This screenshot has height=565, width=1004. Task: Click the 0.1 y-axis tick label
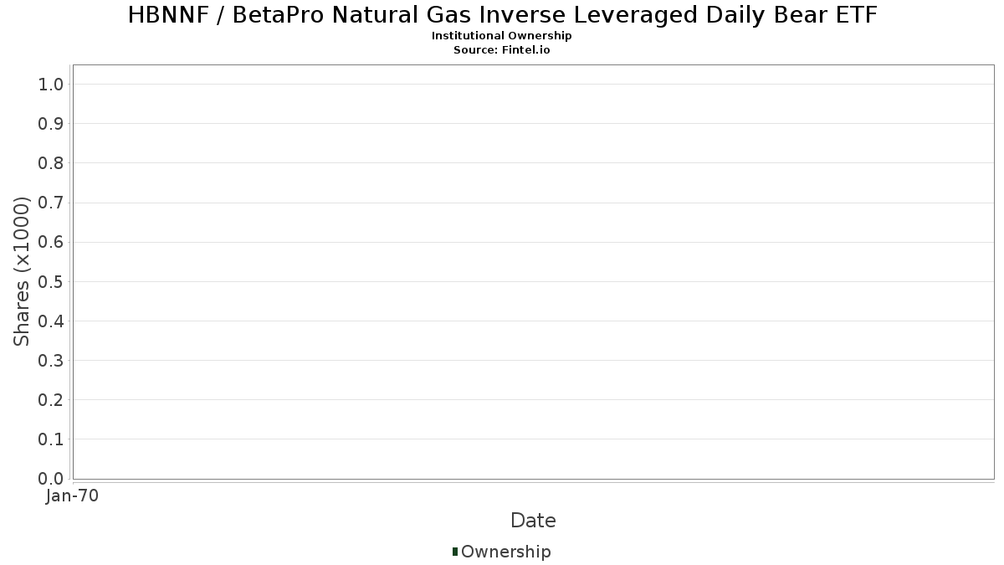pos(51,439)
